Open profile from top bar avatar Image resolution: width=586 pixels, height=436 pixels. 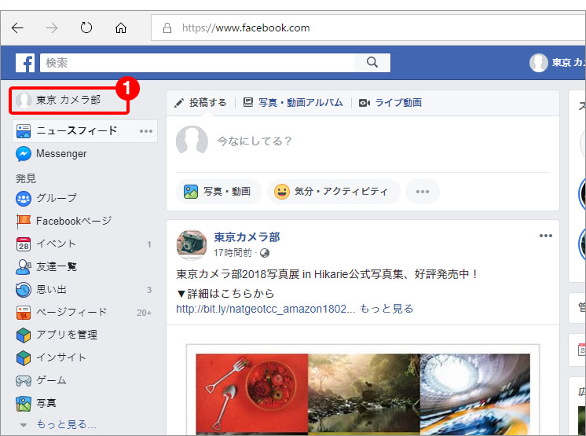[x=539, y=62]
